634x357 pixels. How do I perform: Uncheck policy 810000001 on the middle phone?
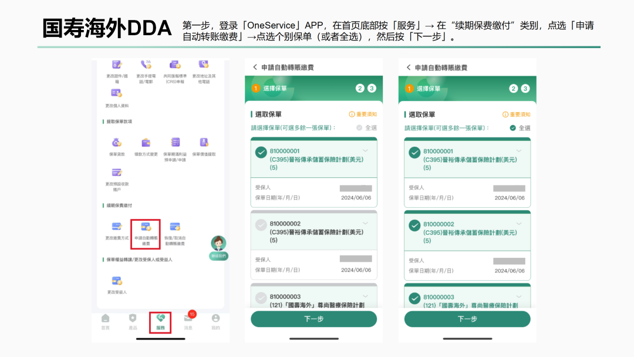(261, 153)
